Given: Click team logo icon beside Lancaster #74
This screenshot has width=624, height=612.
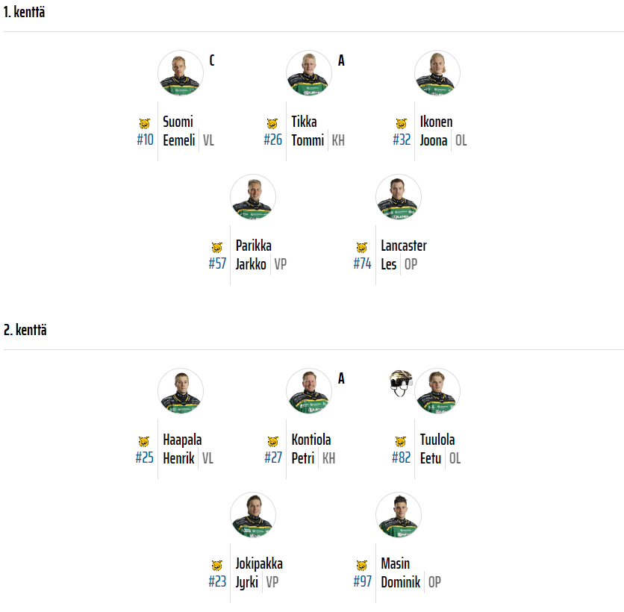Looking at the screenshot, I should tap(362, 248).
